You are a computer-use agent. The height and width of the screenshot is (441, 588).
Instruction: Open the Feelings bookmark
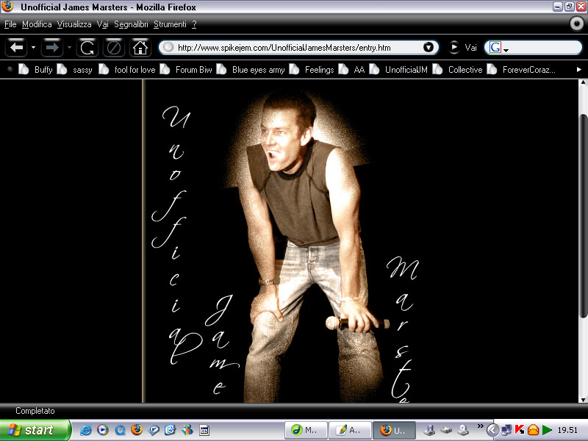pyautogui.click(x=311, y=69)
